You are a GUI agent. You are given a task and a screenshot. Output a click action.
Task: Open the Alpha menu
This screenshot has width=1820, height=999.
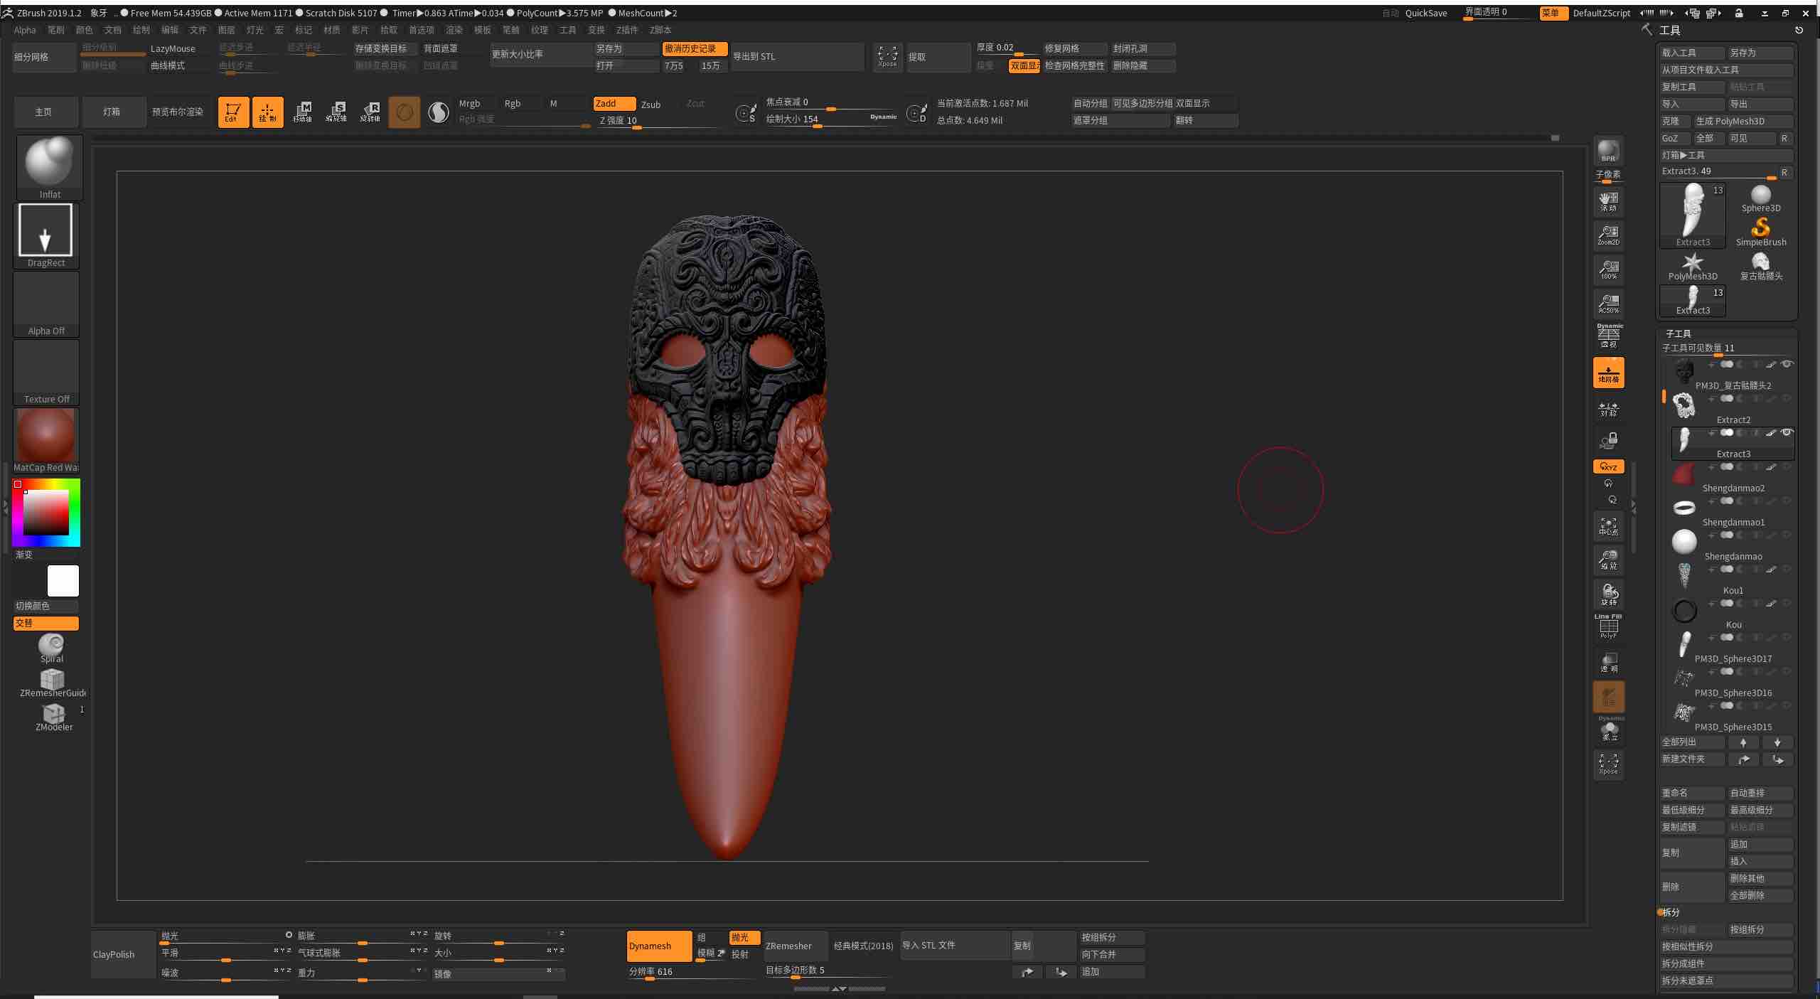coord(25,30)
